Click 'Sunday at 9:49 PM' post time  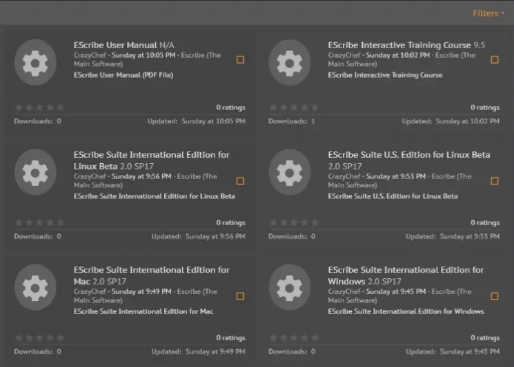coord(141,291)
